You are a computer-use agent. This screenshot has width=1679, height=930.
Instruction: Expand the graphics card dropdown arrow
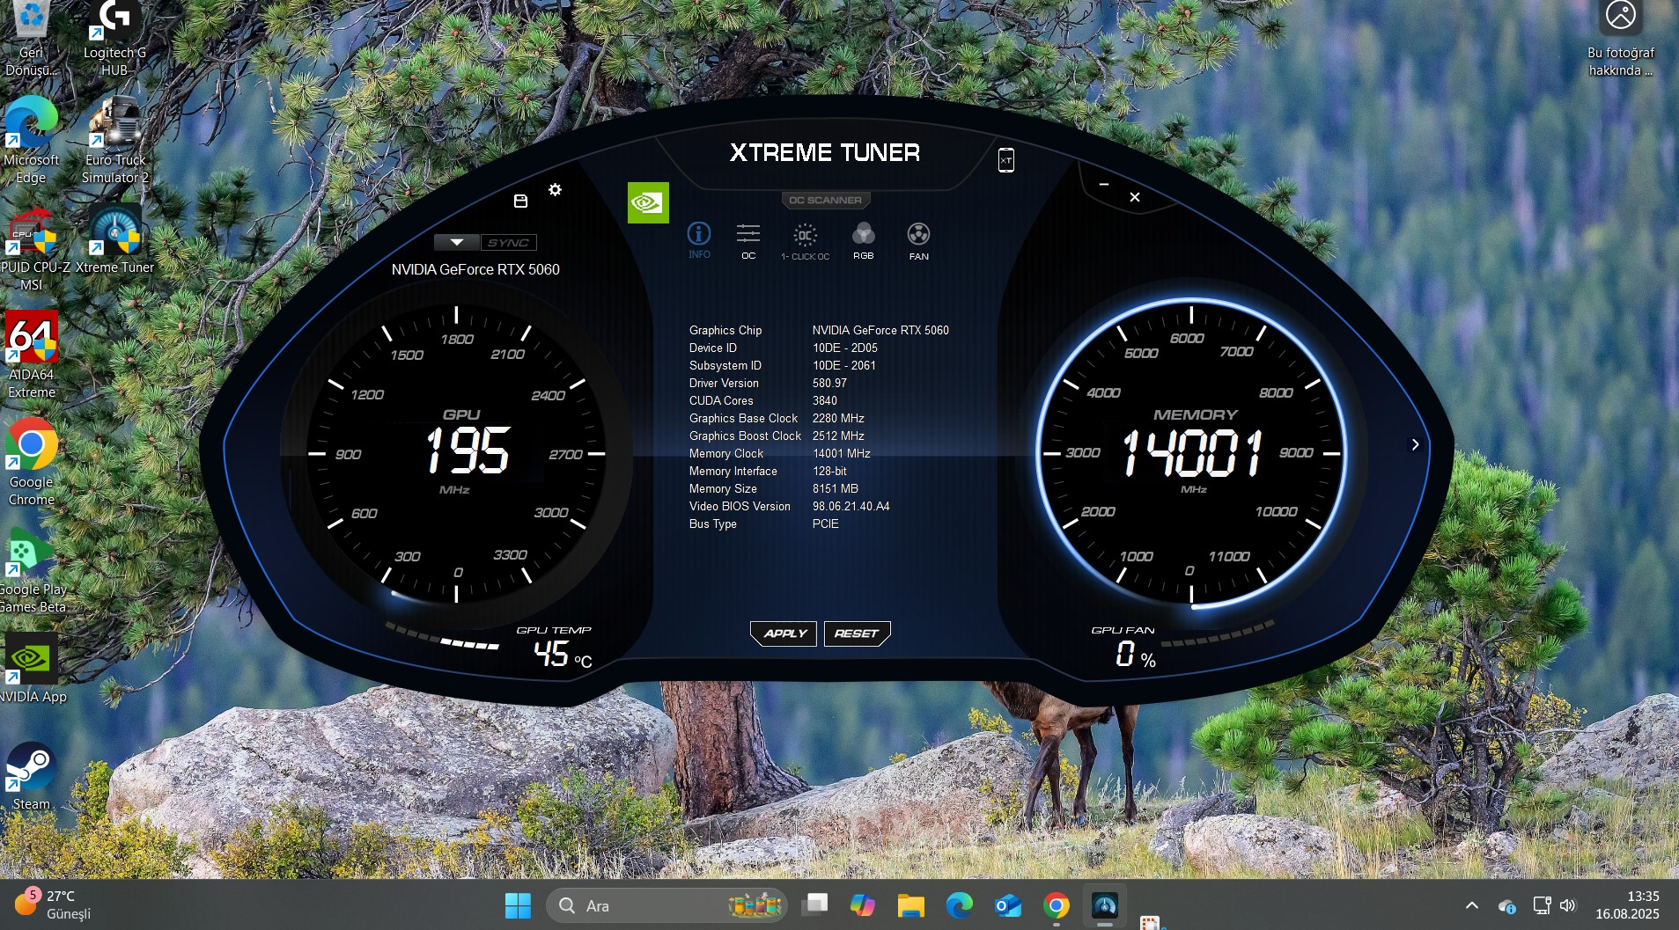click(457, 243)
